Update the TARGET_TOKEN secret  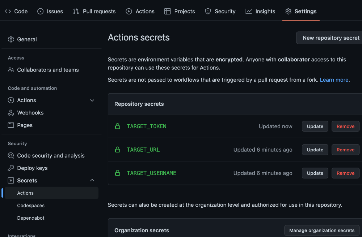[x=315, y=126]
